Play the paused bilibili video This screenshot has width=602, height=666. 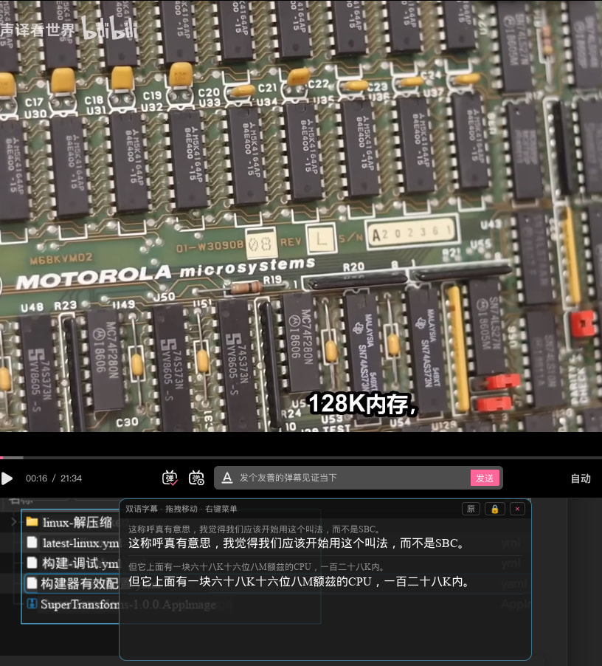tap(7, 478)
